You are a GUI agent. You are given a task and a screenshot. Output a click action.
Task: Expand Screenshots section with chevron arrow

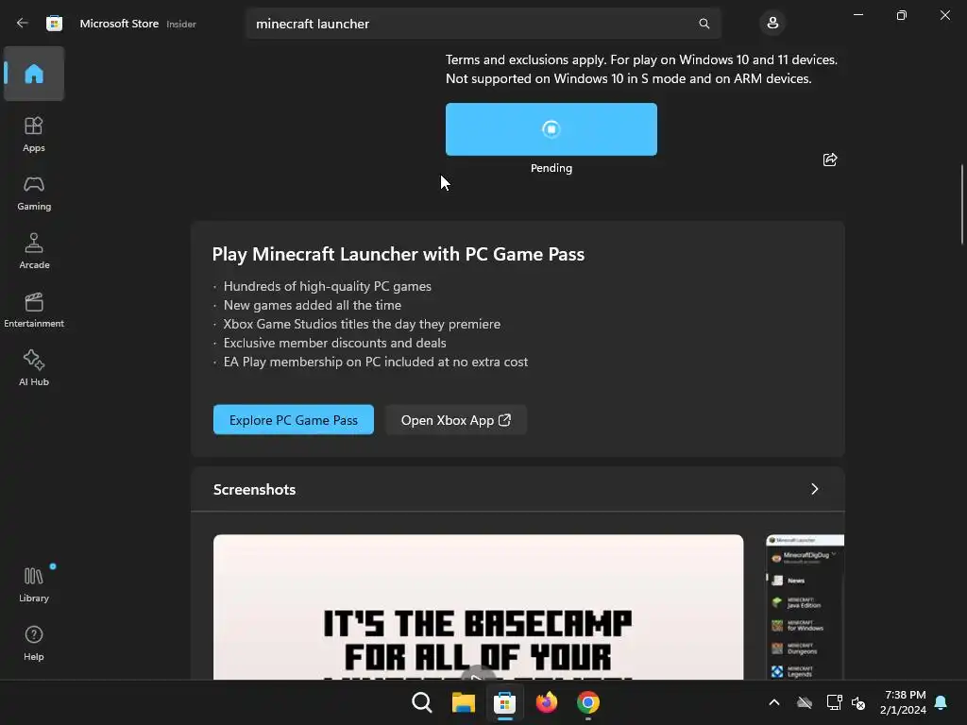(815, 489)
